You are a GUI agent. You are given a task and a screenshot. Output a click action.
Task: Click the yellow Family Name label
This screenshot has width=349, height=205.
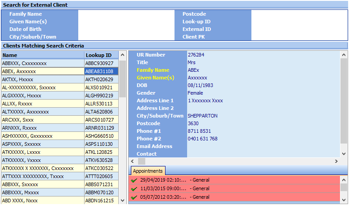point(153,70)
